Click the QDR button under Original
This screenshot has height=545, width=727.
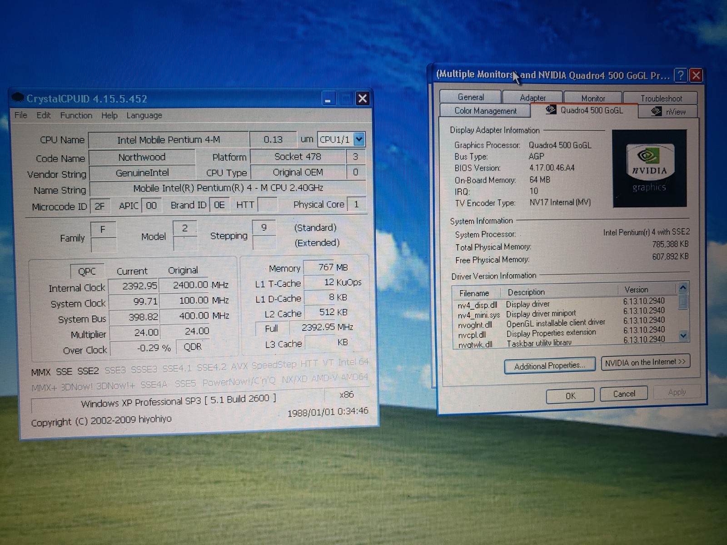pyautogui.click(x=193, y=347)
